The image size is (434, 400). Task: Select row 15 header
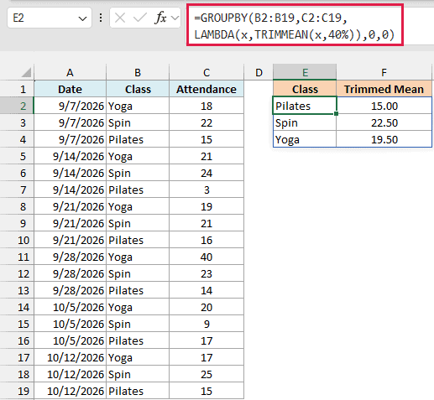pos(17,324)
